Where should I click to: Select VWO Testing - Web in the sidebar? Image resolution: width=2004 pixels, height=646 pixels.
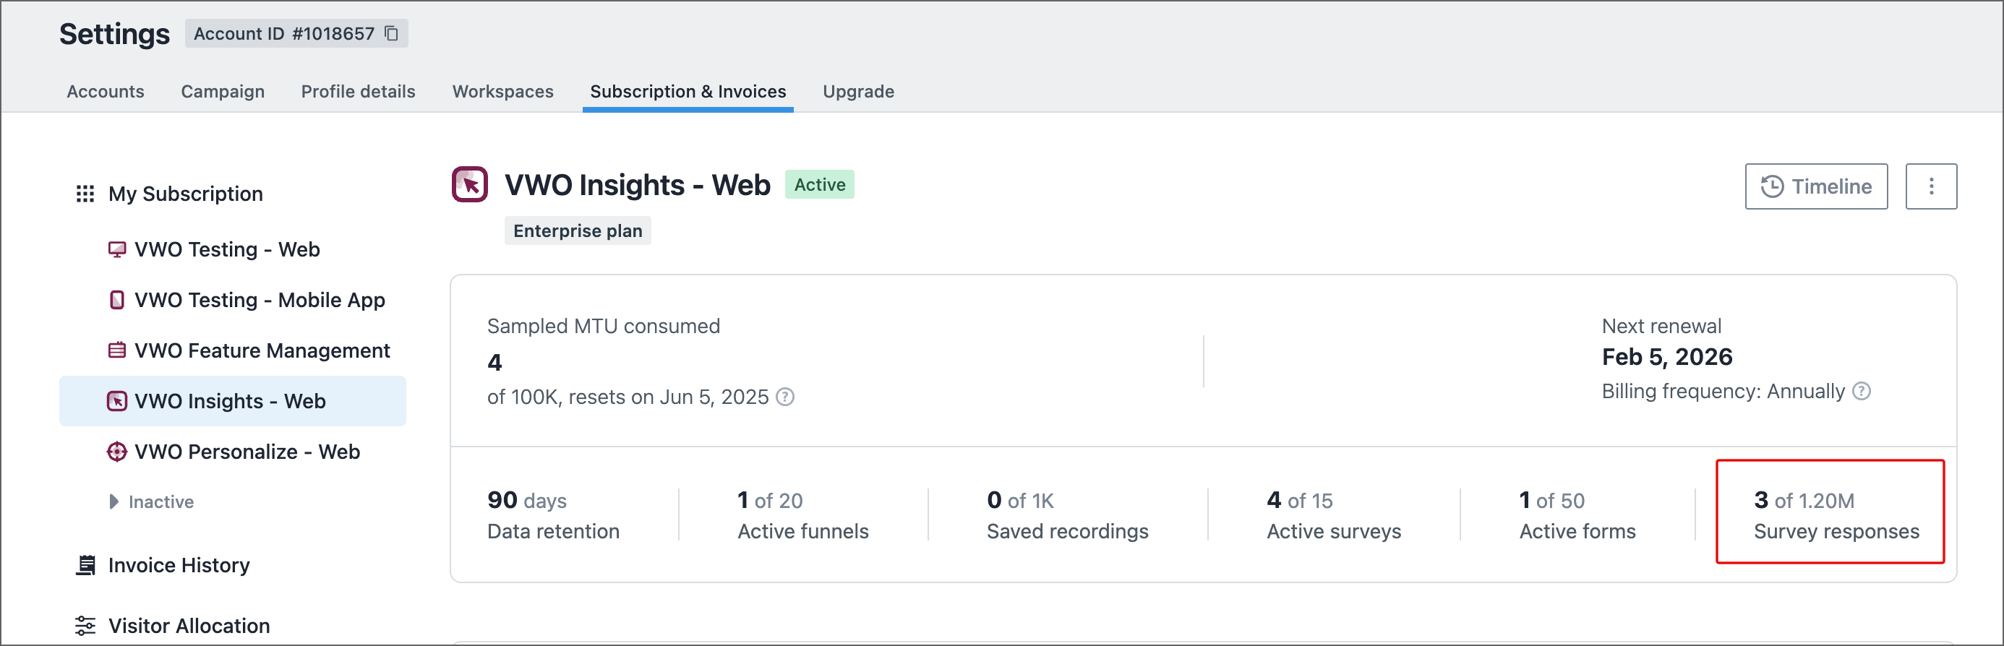(x=226, y=249)
